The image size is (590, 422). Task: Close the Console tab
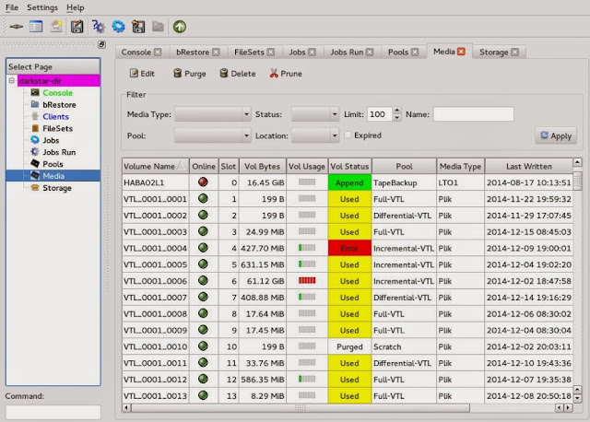click(x=158, y=52)
